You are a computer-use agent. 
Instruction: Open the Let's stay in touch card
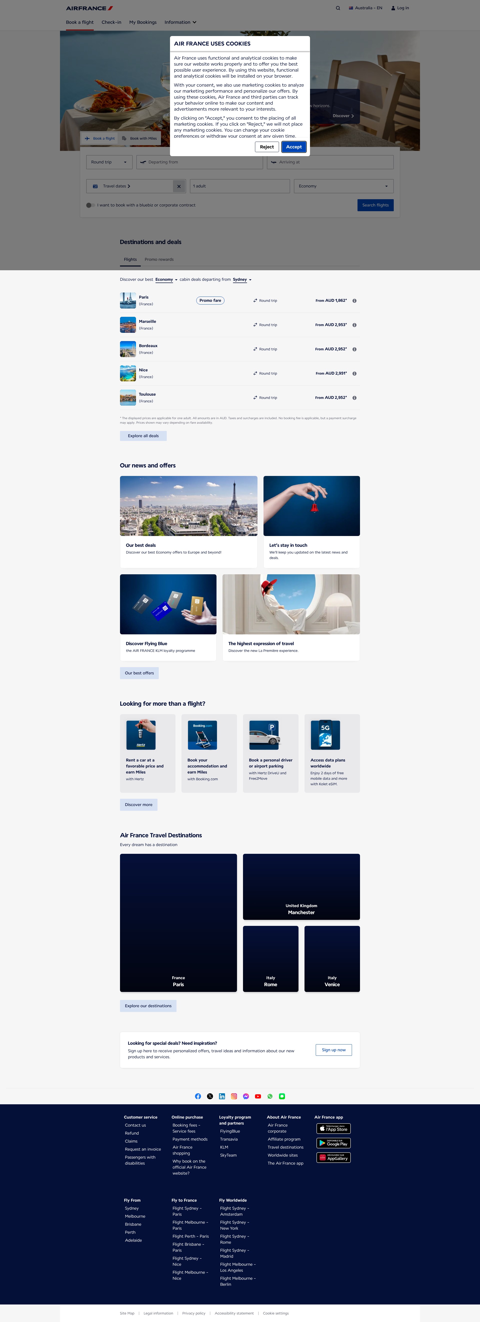click(x=311, y=521)
